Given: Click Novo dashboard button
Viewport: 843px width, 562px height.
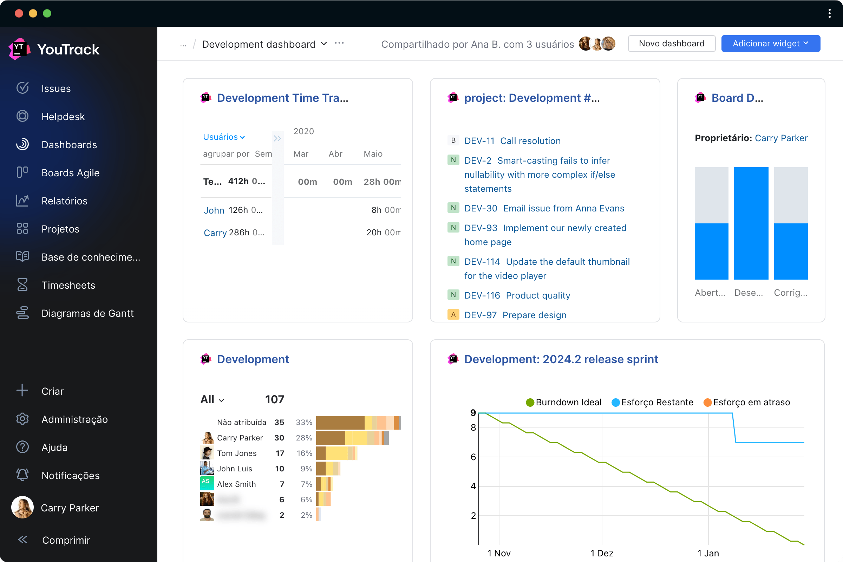Looking at the screenshot, I should pos(672,43).
